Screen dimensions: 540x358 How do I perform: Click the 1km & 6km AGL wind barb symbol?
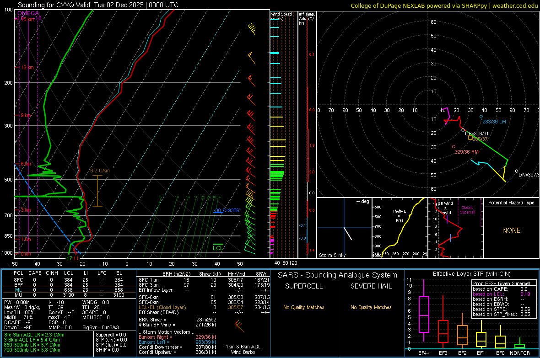pyautogui.click(x=239, y=326)
